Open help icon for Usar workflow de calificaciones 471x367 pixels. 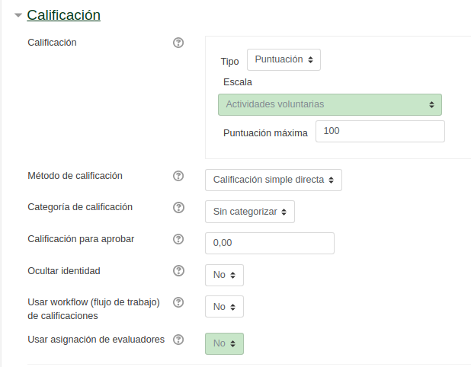178,302
